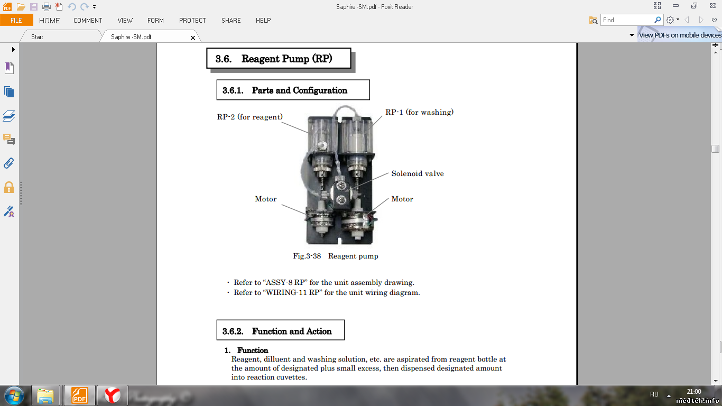The height and width of the screenshot is (406, 722).
Task: Show the Layers panel
Action: pos(9,116)
